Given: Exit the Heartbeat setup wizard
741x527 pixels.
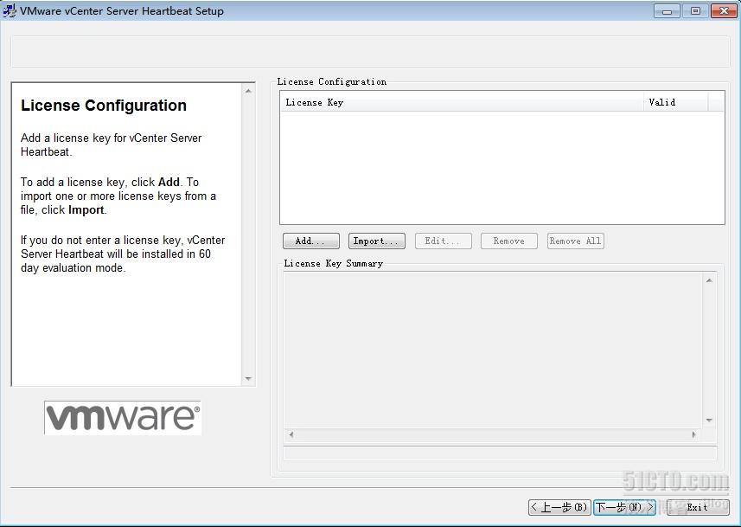Looking at the screenshot, I should point(698,507).
